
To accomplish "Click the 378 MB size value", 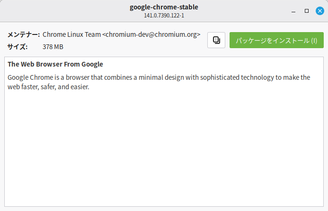I will (53, 47).
